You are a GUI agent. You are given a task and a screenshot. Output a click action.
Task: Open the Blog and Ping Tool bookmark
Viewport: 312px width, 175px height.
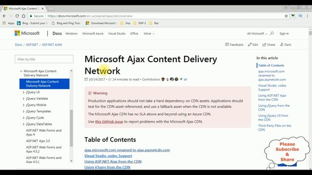point(66,23)
